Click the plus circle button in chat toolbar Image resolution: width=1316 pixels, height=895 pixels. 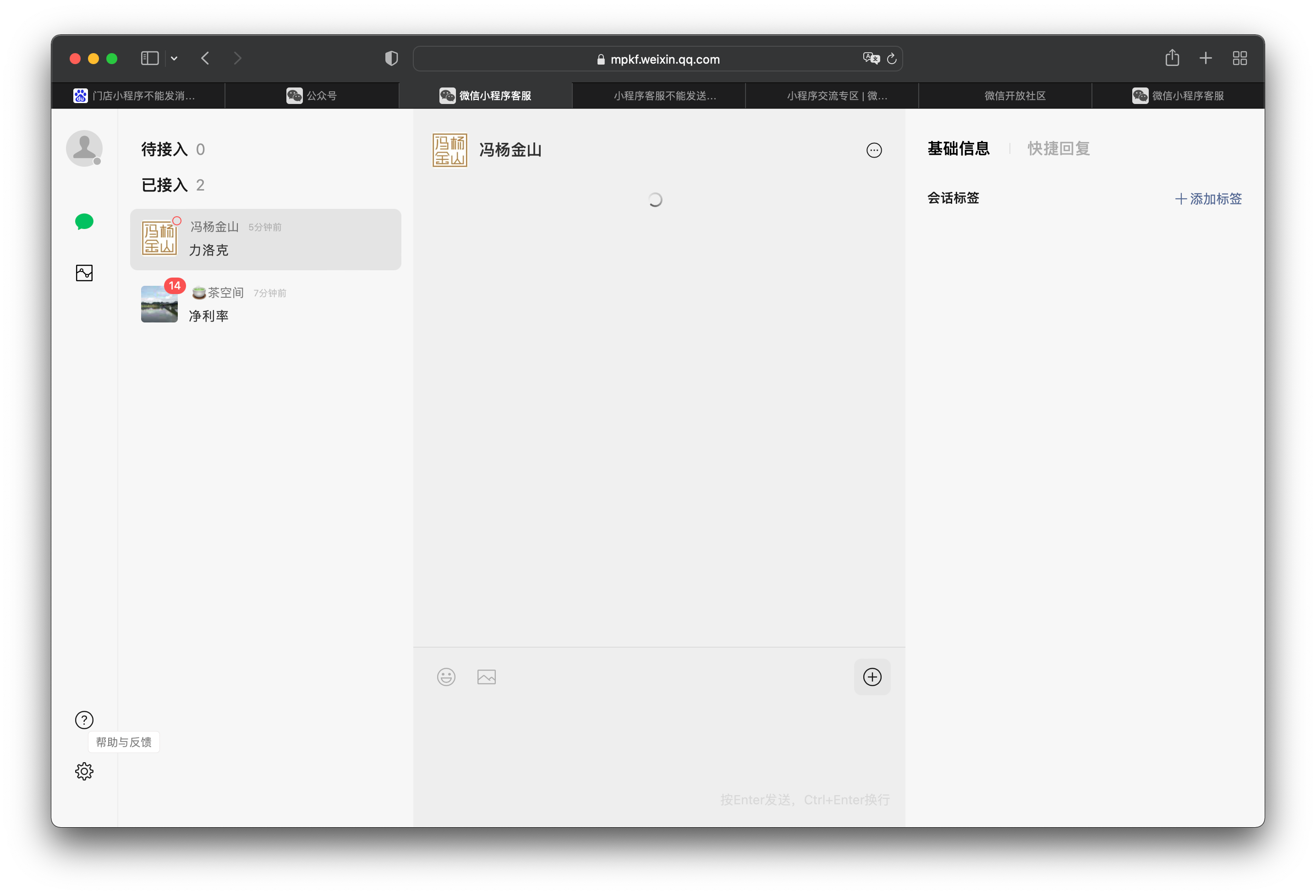(872, 677)
